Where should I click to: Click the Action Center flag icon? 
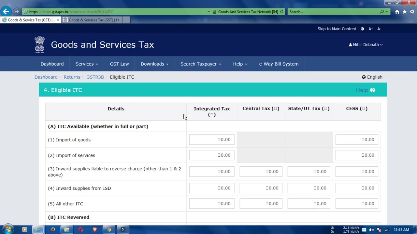[379, 230]
